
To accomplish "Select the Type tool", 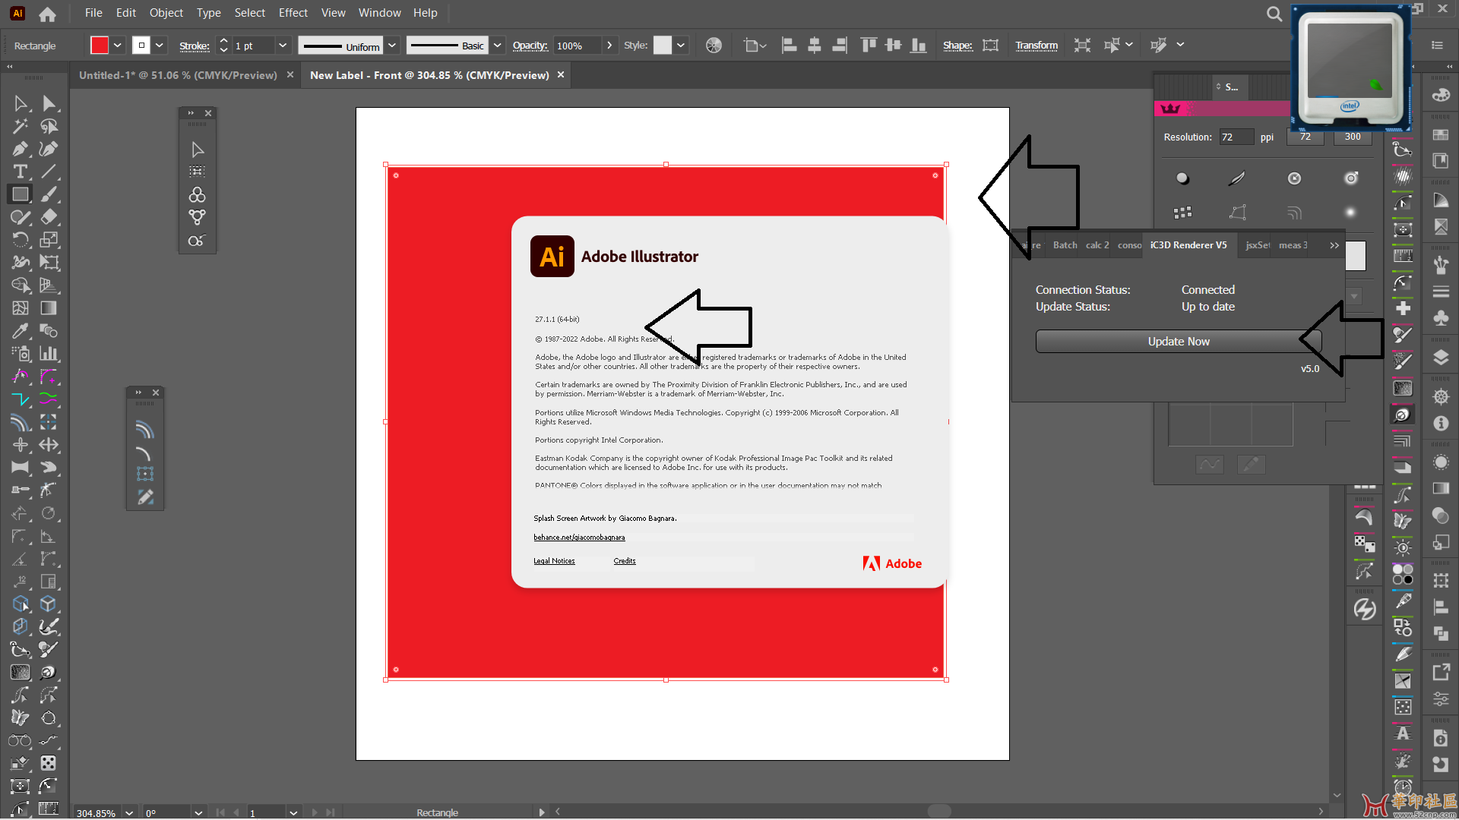I will click(21, 172).
